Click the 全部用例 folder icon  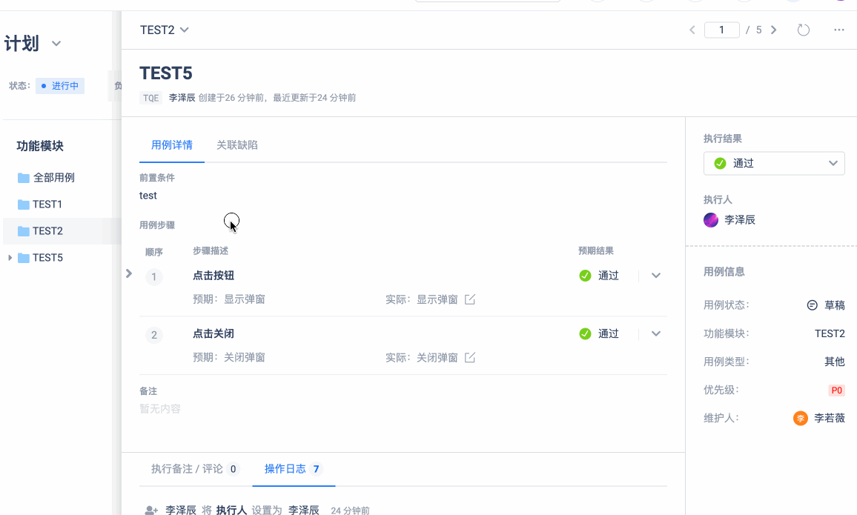click(24, 178)
